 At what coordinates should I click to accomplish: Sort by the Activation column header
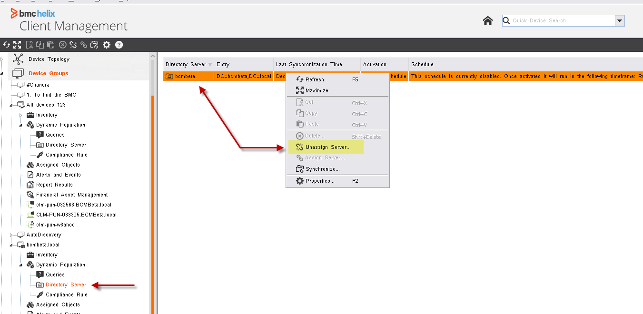coord(385,64)
